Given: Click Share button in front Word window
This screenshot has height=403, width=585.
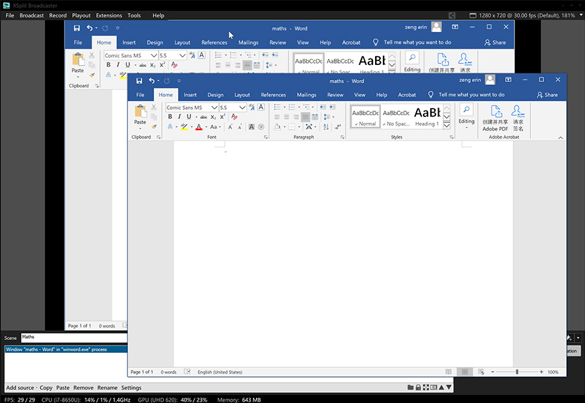Looking at the screenshot, I should point(547,95).
